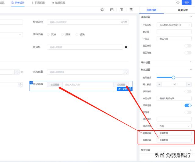The image size is (195, 162).
Task: Click the 物资名称 text input
Action: pyautogui.click(x=88, y=22)
